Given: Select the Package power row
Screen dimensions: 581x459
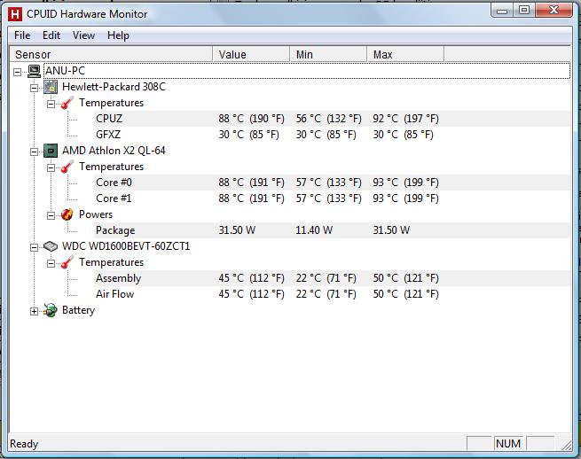Looking at the screenshot, I should [332, 230].
